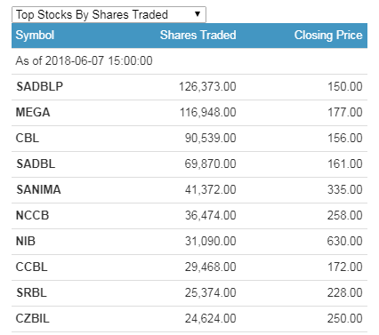The width and height of the screenshot is (379, 335).
Task: Open the MEGA stock symbol
Action: pos(33,112)
